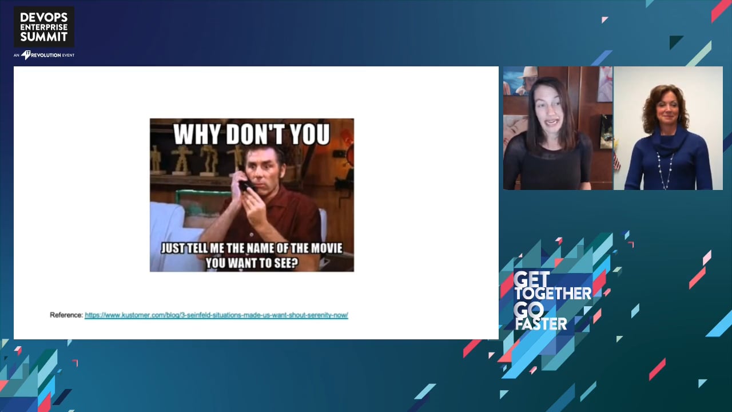Click the 'Get Together Go Faster' graphic
Viewport: 732px width, 412px height.
click(552, 301)
